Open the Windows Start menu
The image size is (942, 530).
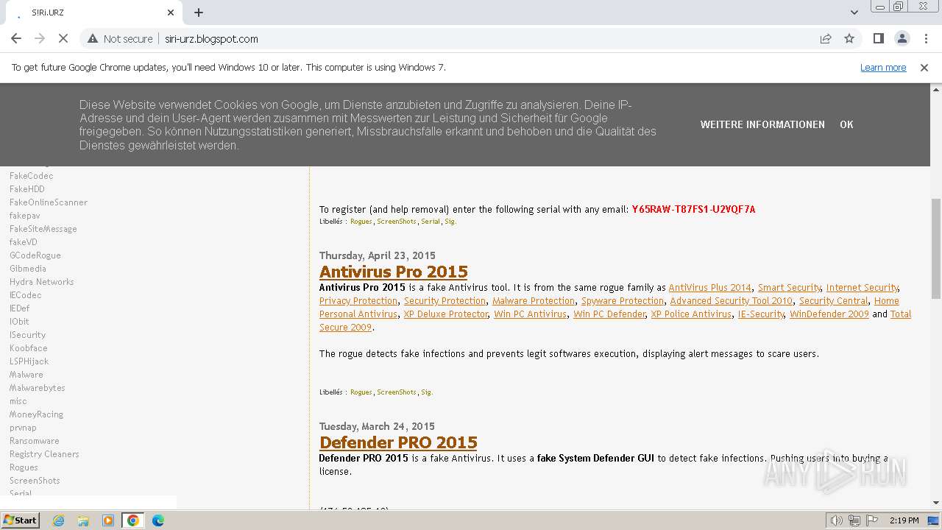pos(20,520)
